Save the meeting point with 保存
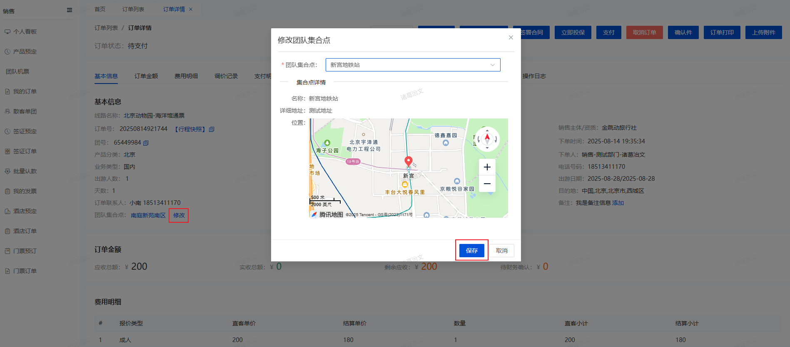The height and width of the screenshot is (347, 790). pyautogui.click(x=471, y=251)
